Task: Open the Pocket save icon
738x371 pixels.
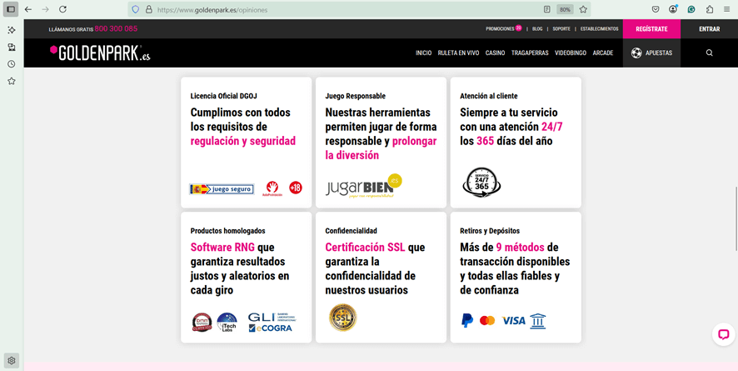Action: pyautogui.click(x=656, y=9)
